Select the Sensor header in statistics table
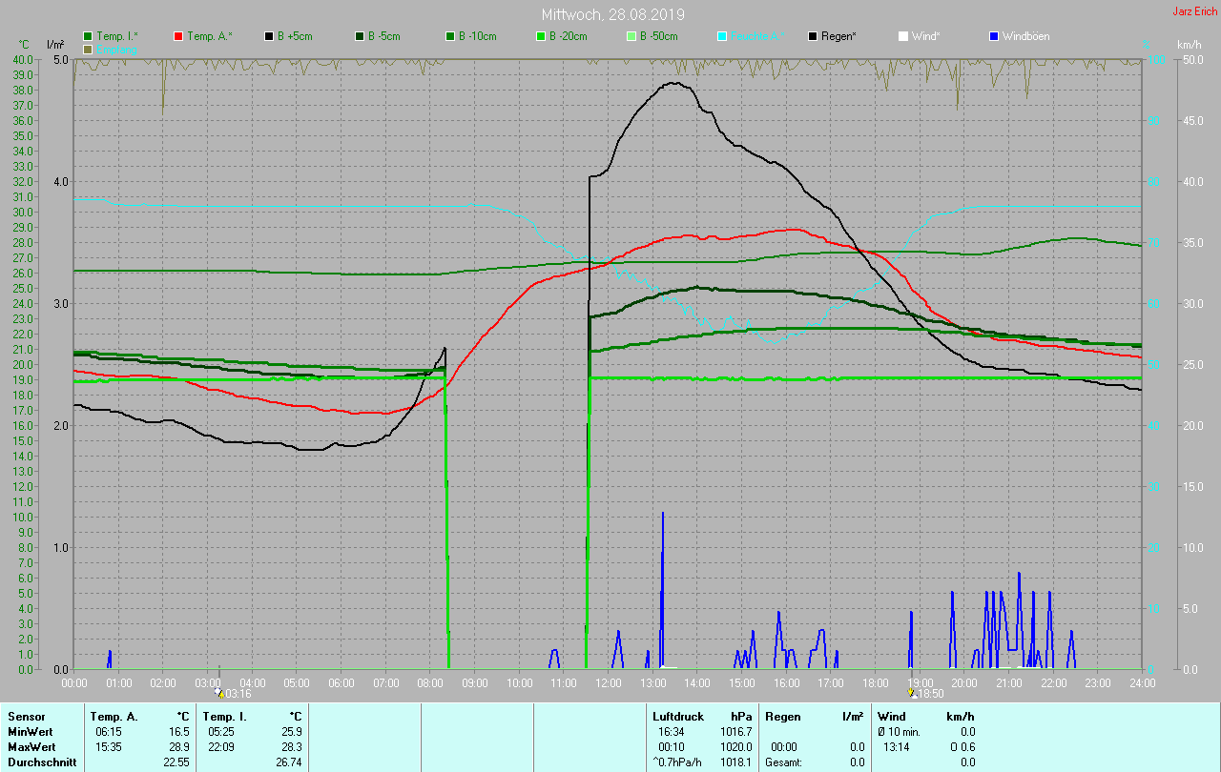1221x772 pixels. [26, 716]
